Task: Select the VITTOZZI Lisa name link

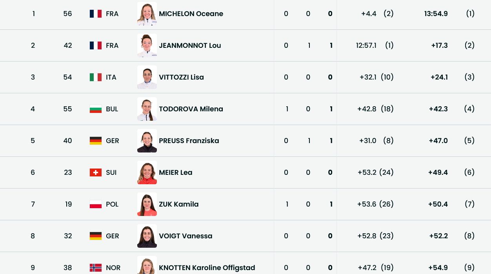Action: coord(181,77)
